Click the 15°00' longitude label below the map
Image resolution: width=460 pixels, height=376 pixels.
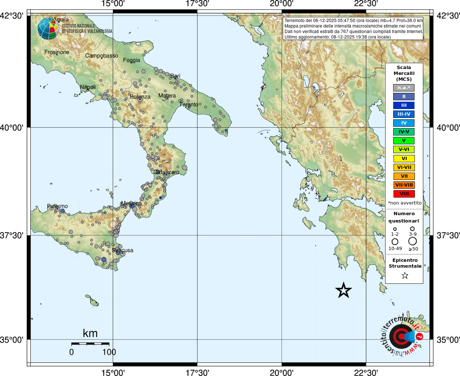point(113,373)
